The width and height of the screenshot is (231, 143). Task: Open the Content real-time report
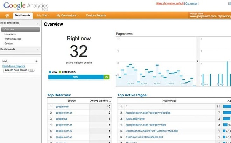[x=9, y=43]
